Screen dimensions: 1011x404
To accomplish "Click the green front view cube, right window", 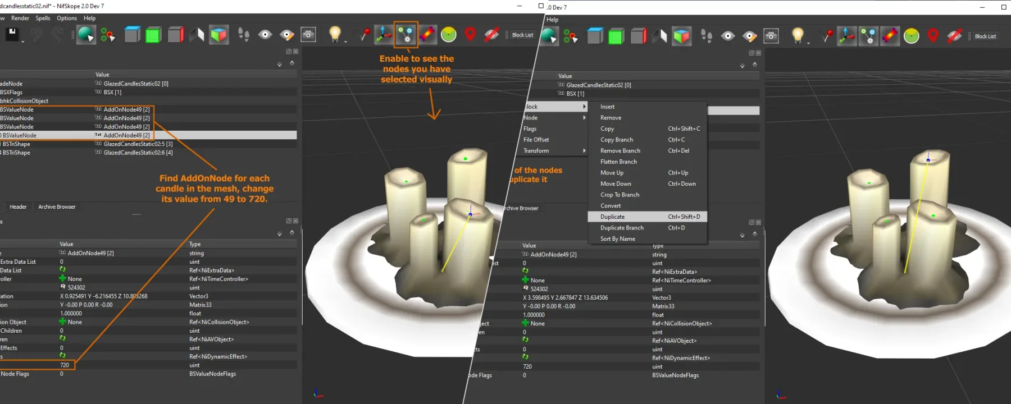I will click(616, 36).
